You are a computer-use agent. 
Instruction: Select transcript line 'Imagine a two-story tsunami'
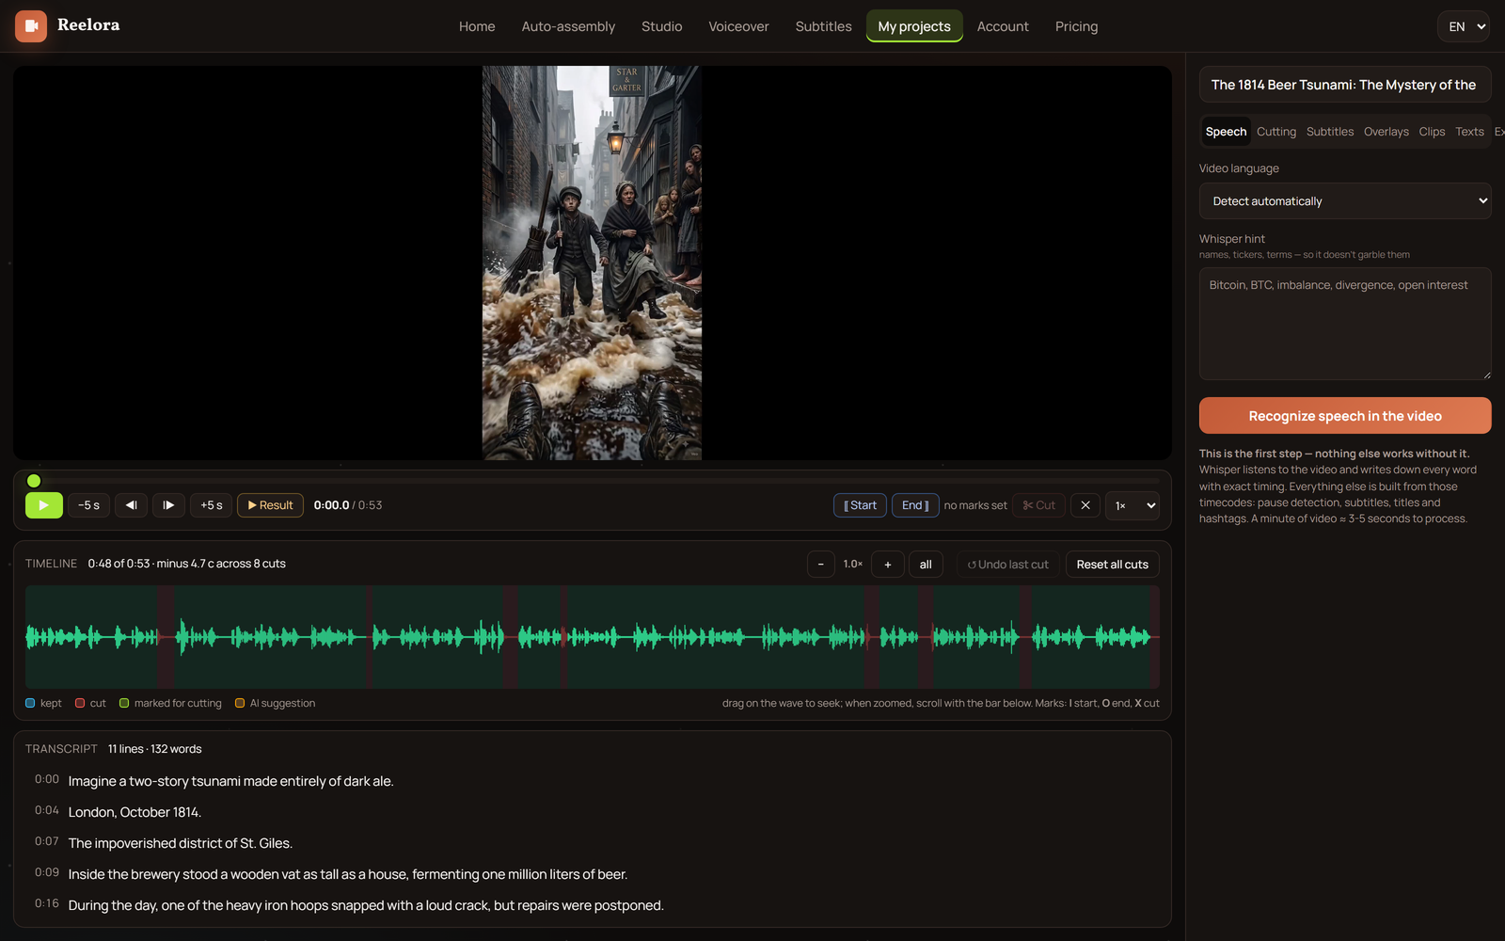(x=593, y=781)
